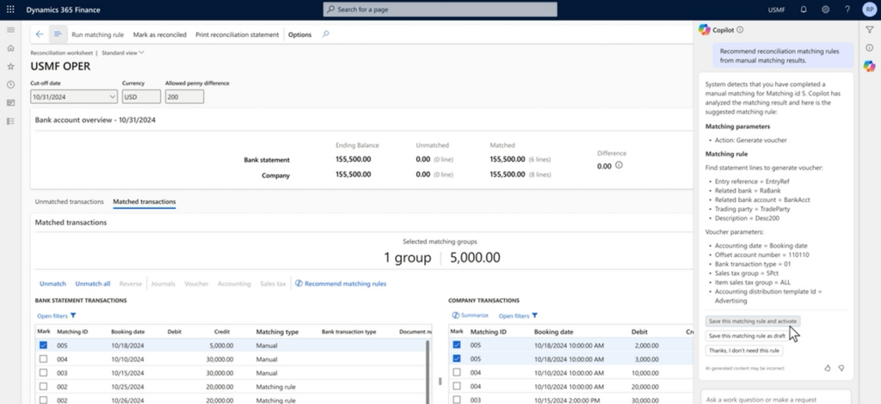Click the back arrow in the action pane
881x404 pixels.
point(40,34)
